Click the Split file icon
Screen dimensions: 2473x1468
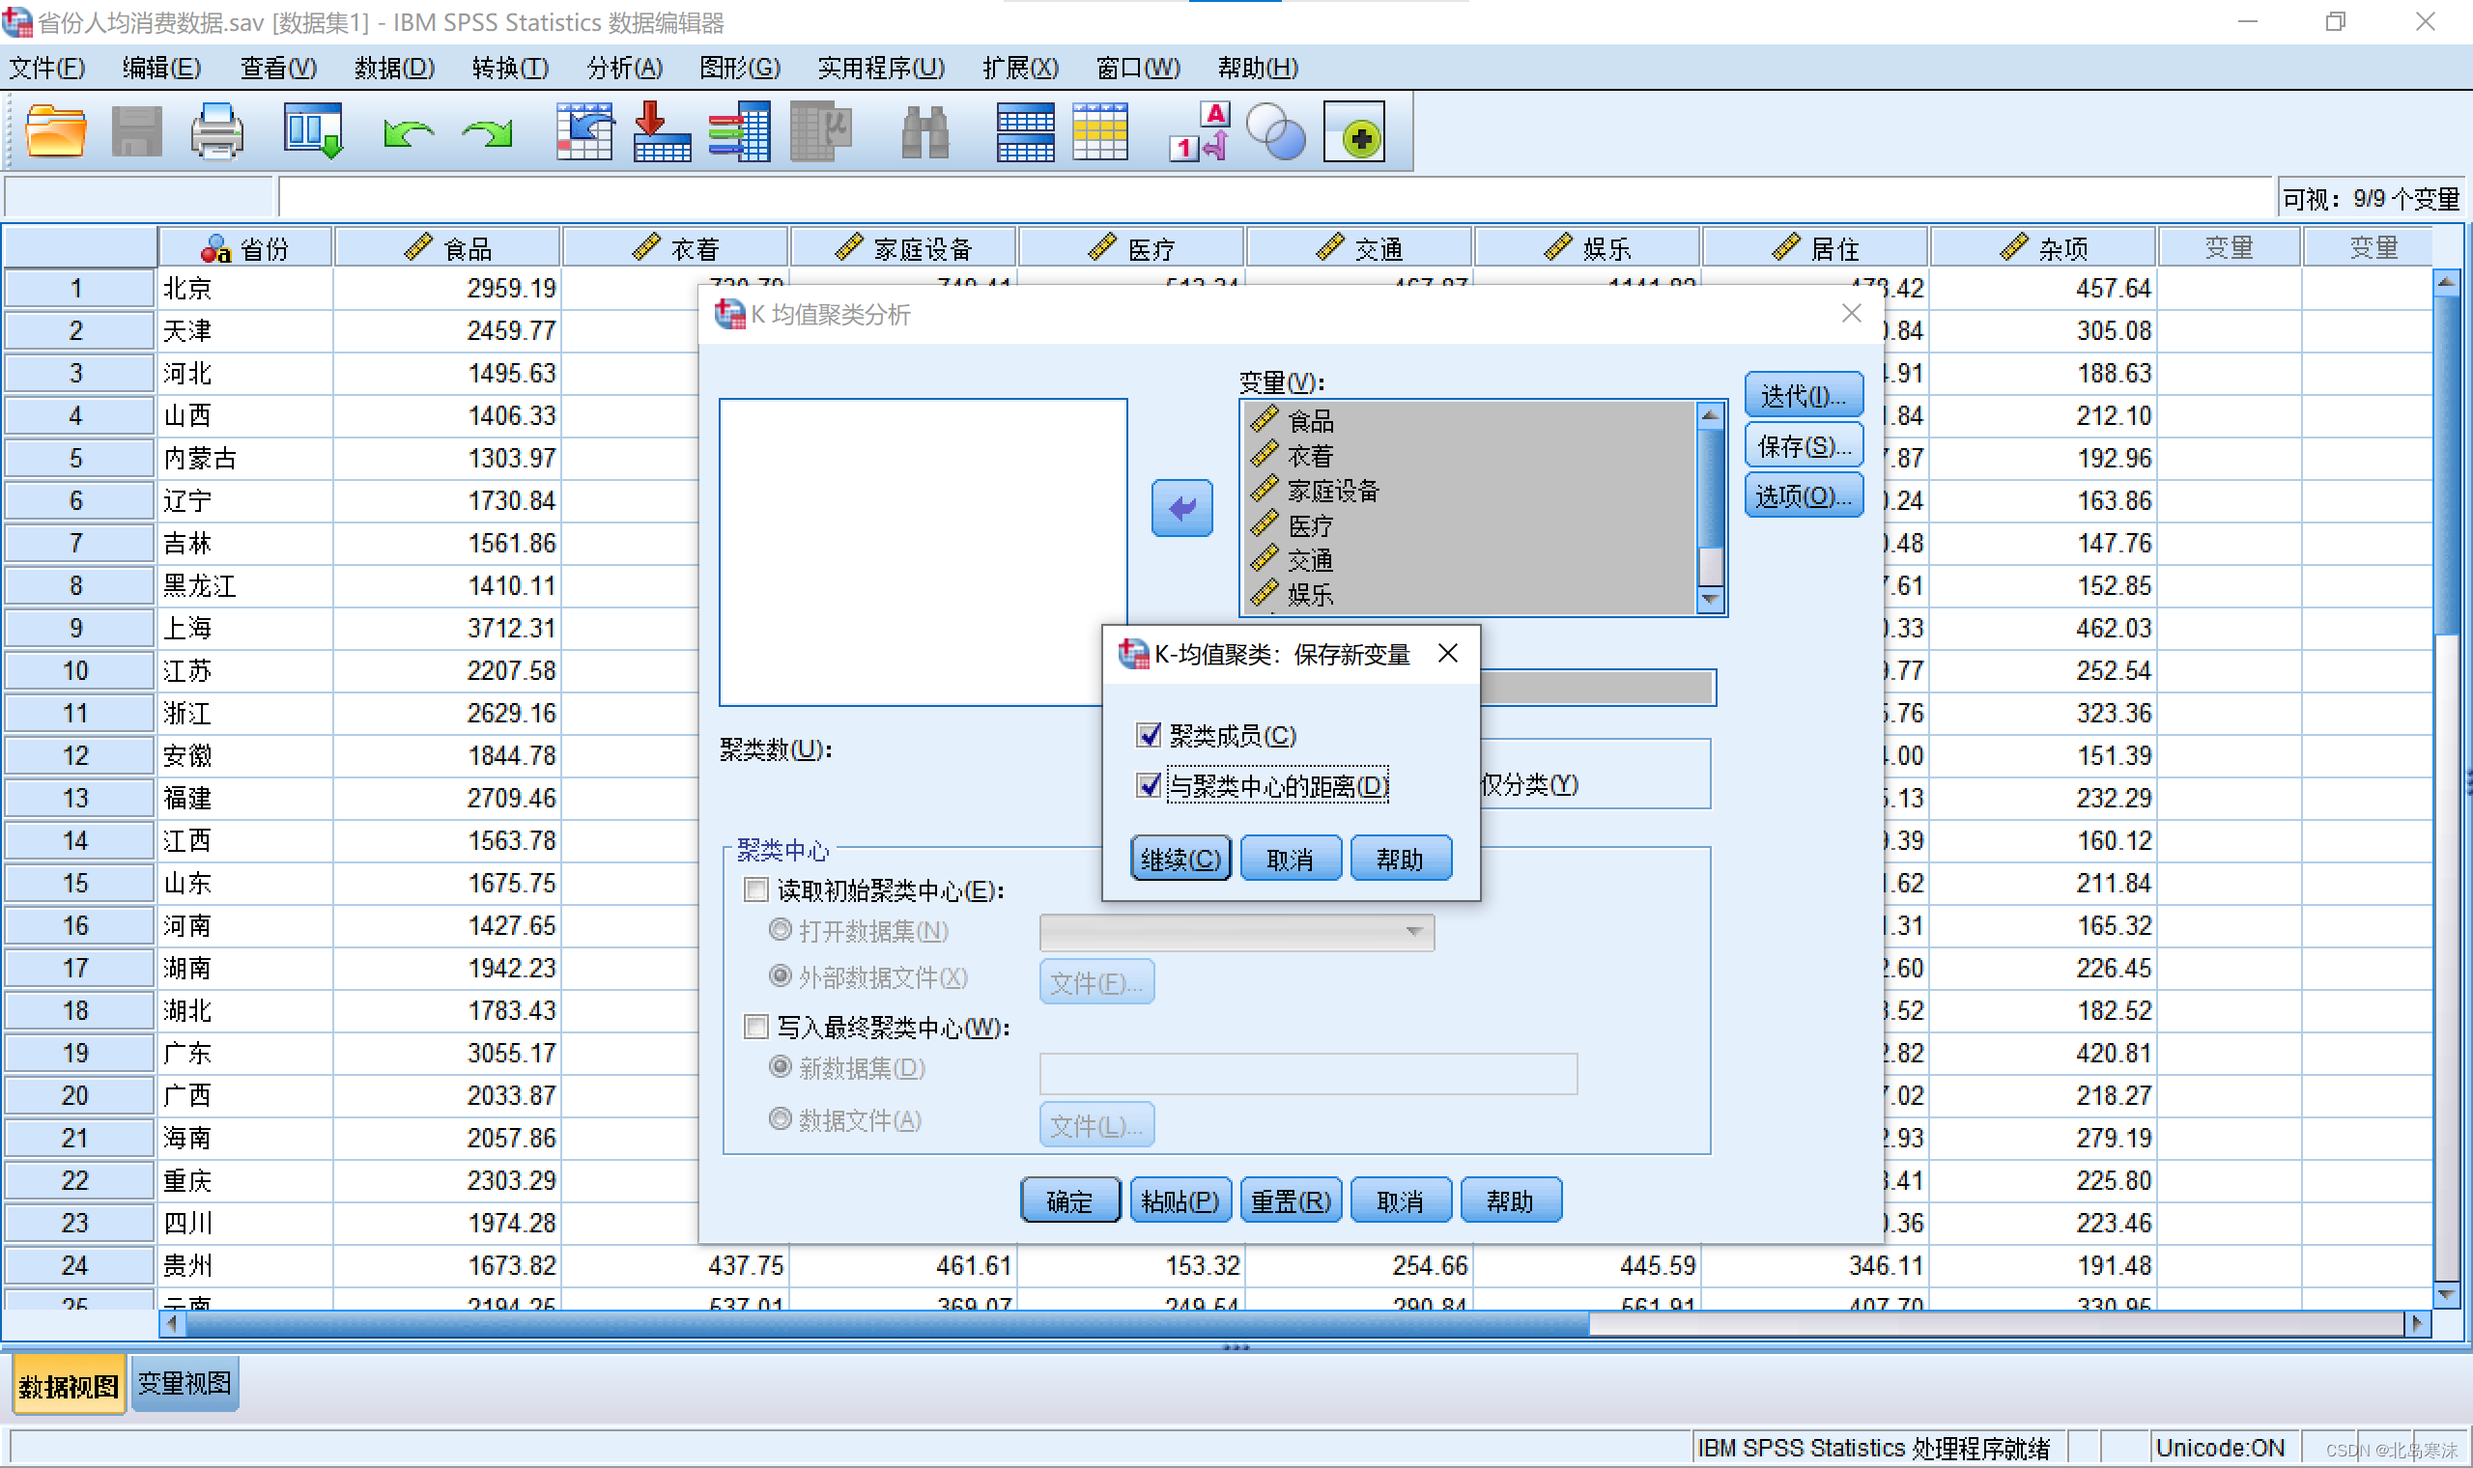(x=1025, y=131)
